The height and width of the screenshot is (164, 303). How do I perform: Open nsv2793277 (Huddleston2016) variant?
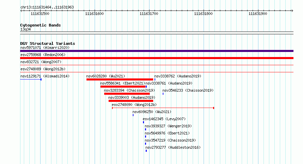click(x=173, y=147)
